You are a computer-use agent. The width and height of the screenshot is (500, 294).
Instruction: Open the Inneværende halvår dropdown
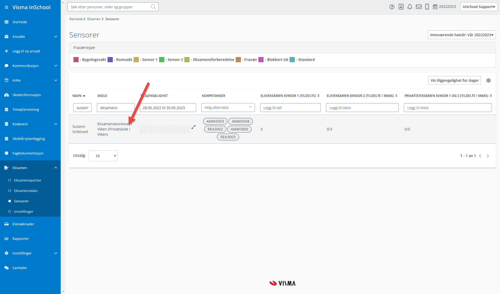pyautogui.click(x=462, y=35)
